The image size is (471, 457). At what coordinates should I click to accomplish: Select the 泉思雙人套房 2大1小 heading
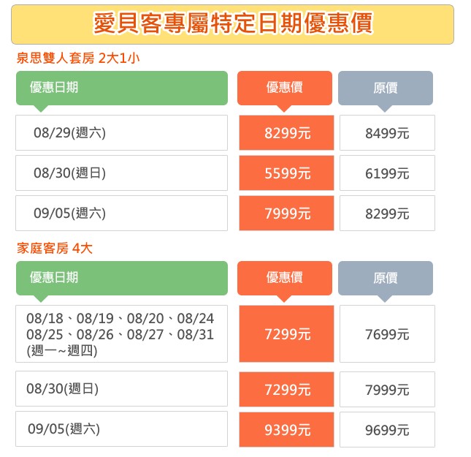tap(78, 58)
